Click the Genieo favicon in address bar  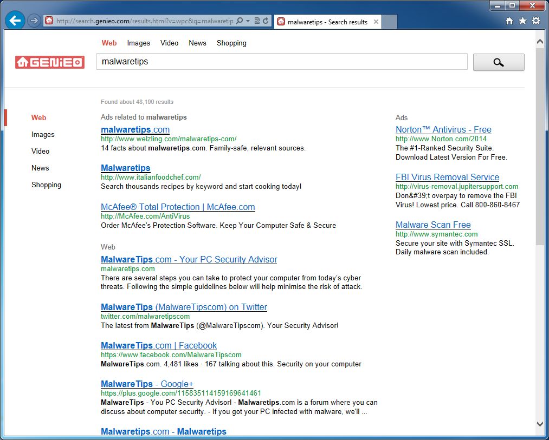point(49,21)
